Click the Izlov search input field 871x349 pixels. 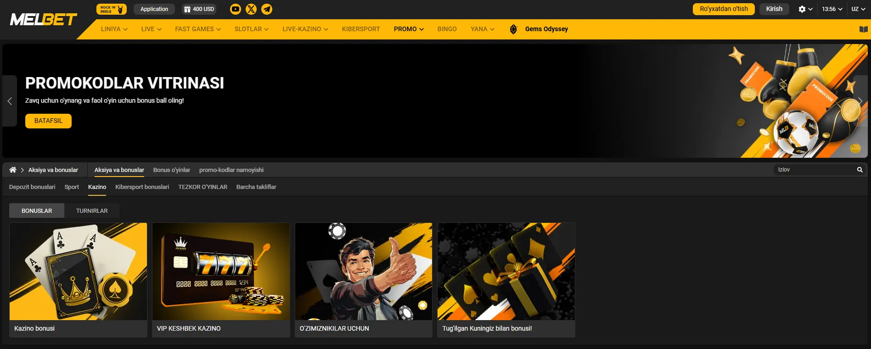pyautogui.click(x=813, y=170)
